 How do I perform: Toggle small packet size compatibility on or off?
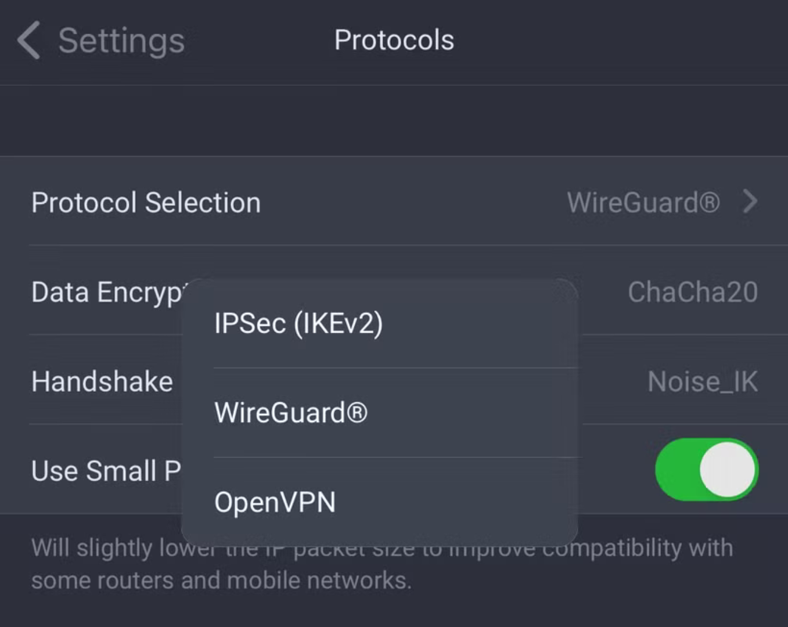[x=706, y=470]
